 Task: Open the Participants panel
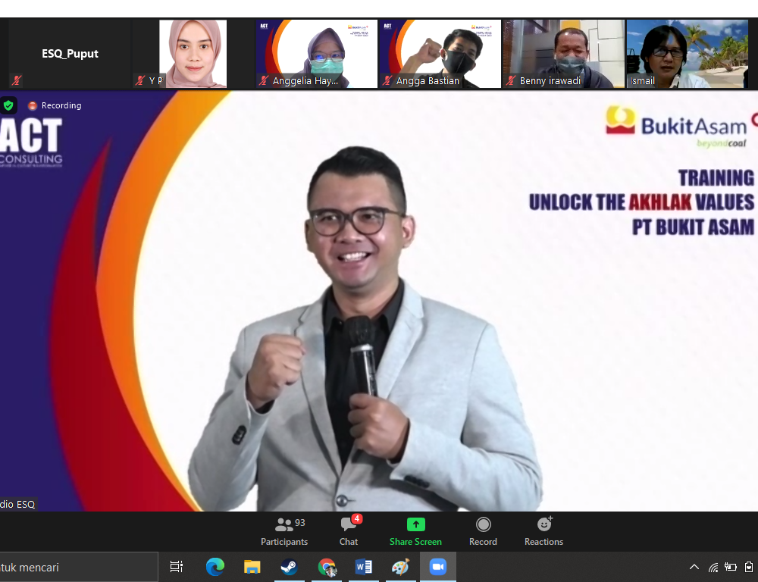point(284,530)
